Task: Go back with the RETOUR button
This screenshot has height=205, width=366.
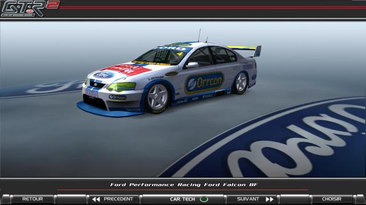Action: (33, 199)
